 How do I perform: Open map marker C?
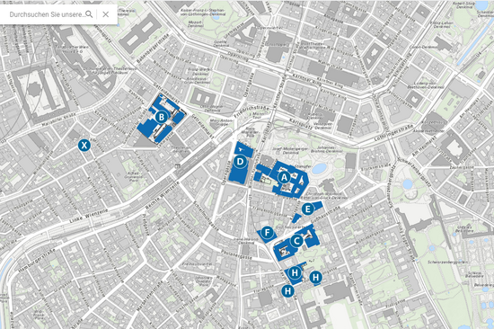296,241
